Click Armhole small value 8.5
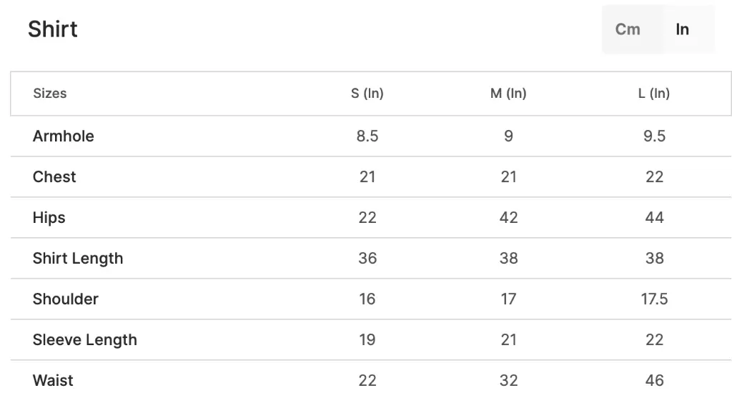This screenshot has width=732, height=393. point(367,136)
